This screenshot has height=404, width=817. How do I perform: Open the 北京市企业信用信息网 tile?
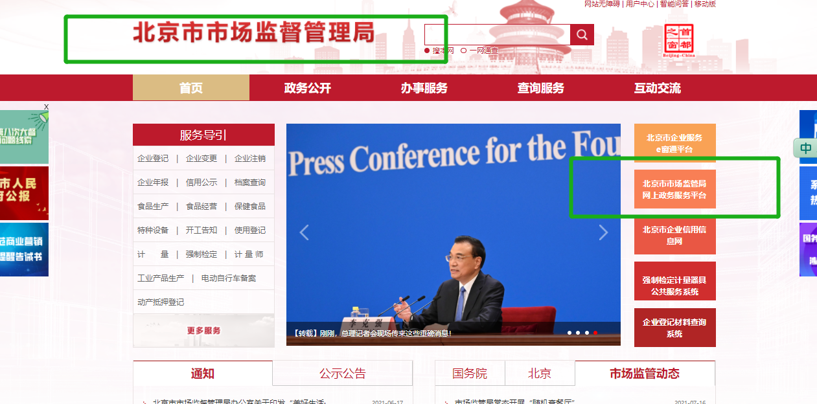(x=674, y=235)
